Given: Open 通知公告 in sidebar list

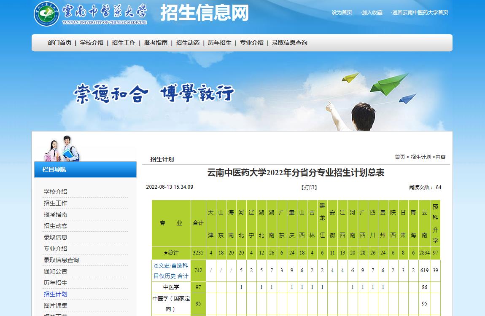Looking at the screenshot, I should 55,271.
